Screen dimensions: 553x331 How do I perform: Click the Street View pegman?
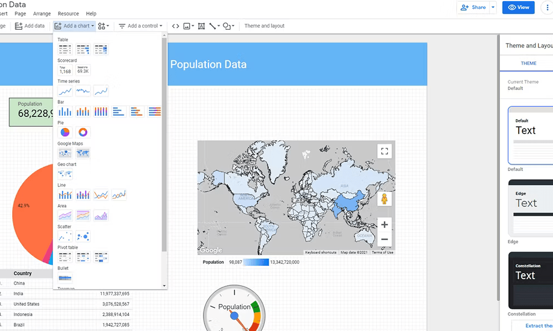click(x=384, y=199)
